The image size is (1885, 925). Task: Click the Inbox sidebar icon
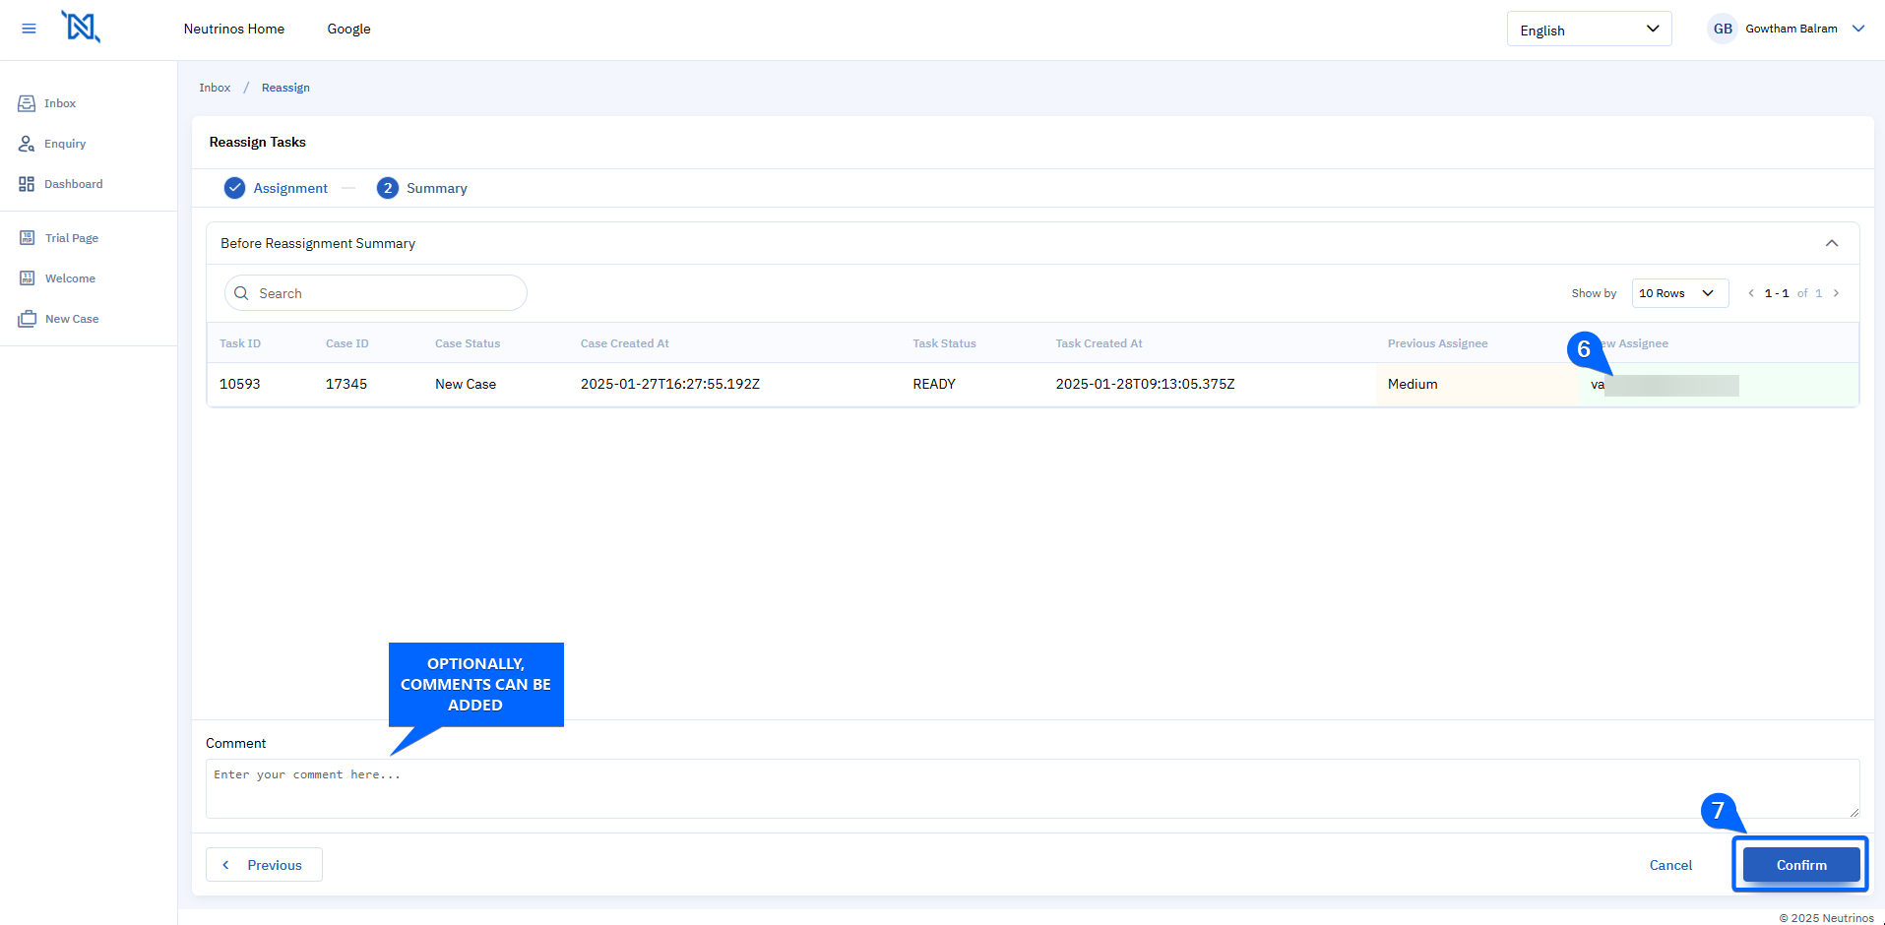[27, 103]
